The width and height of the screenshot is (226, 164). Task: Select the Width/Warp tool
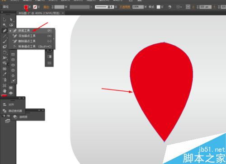5,58
